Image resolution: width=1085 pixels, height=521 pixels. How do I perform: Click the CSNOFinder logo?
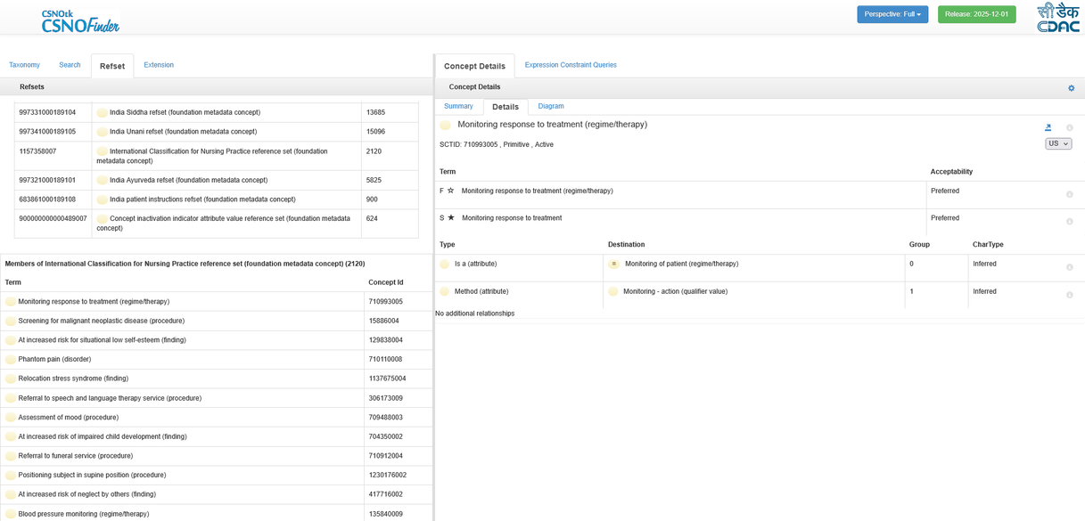coord(80,21)
